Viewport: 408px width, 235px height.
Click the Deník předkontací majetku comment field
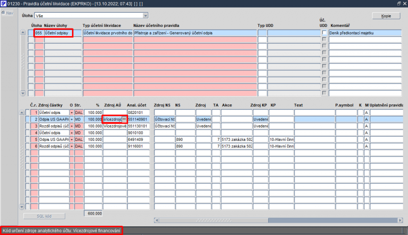point(365,33)
